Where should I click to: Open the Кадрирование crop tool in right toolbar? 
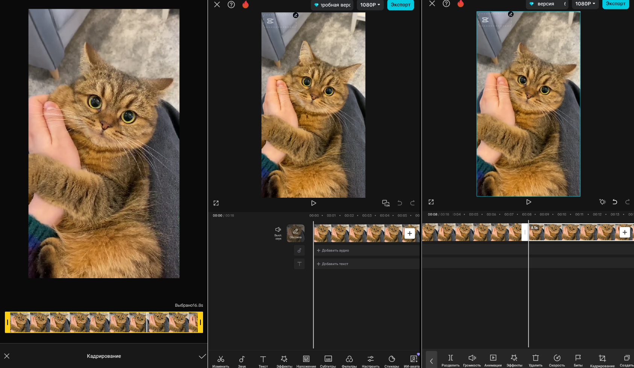coord(602,360)
